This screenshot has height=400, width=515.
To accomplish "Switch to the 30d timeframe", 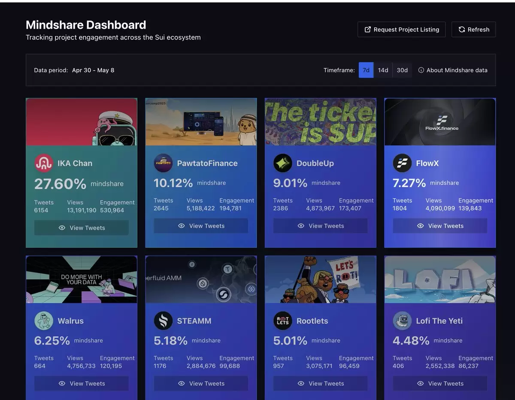I will coord(402,70).
